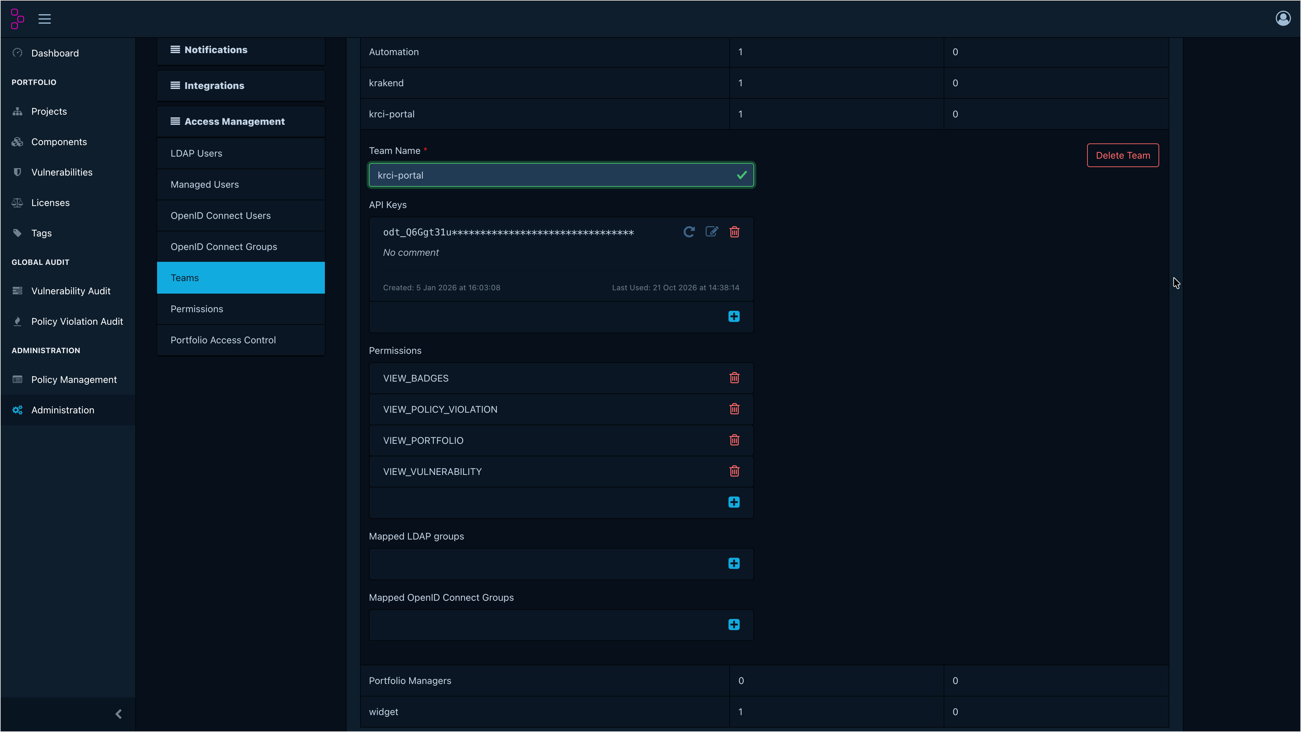
Task: Remove the VIEW_VULNERABILITY permission
Action: (x=734, y=472)
